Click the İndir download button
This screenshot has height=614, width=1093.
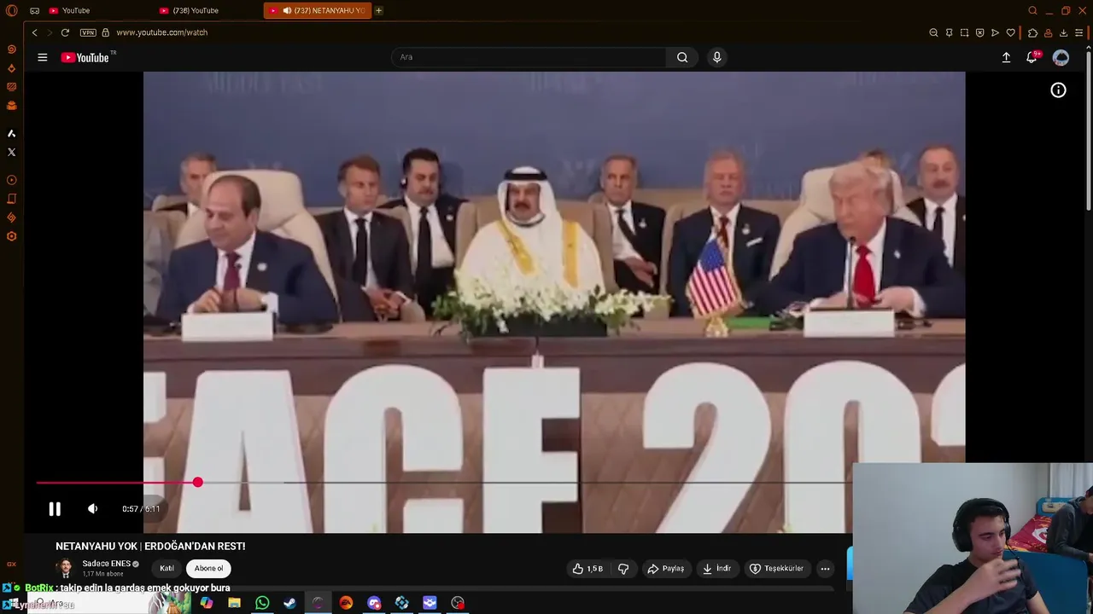716,569
